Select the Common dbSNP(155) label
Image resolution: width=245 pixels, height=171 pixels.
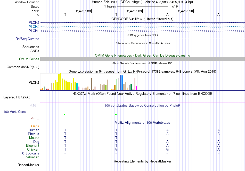point(23,67)
